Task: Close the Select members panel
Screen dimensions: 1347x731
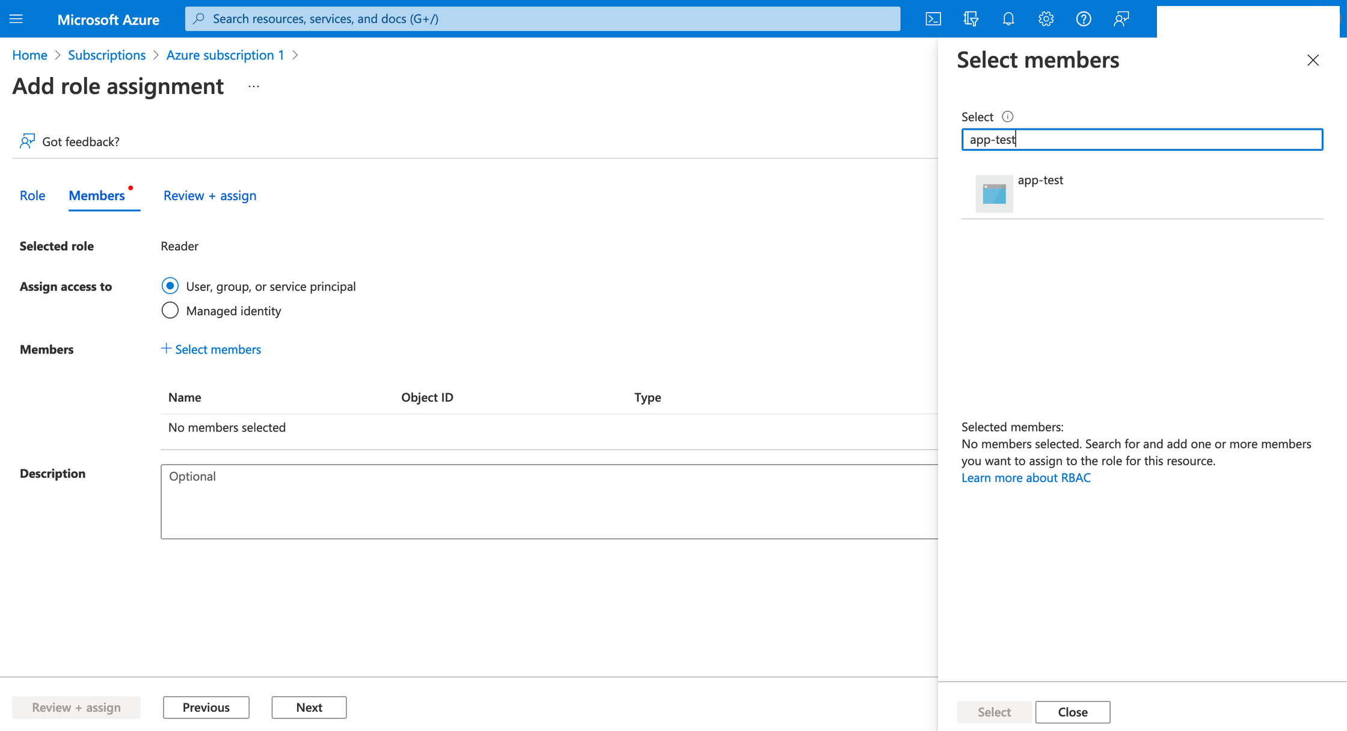Action: pyautogui.click(x=1313, y=60)
